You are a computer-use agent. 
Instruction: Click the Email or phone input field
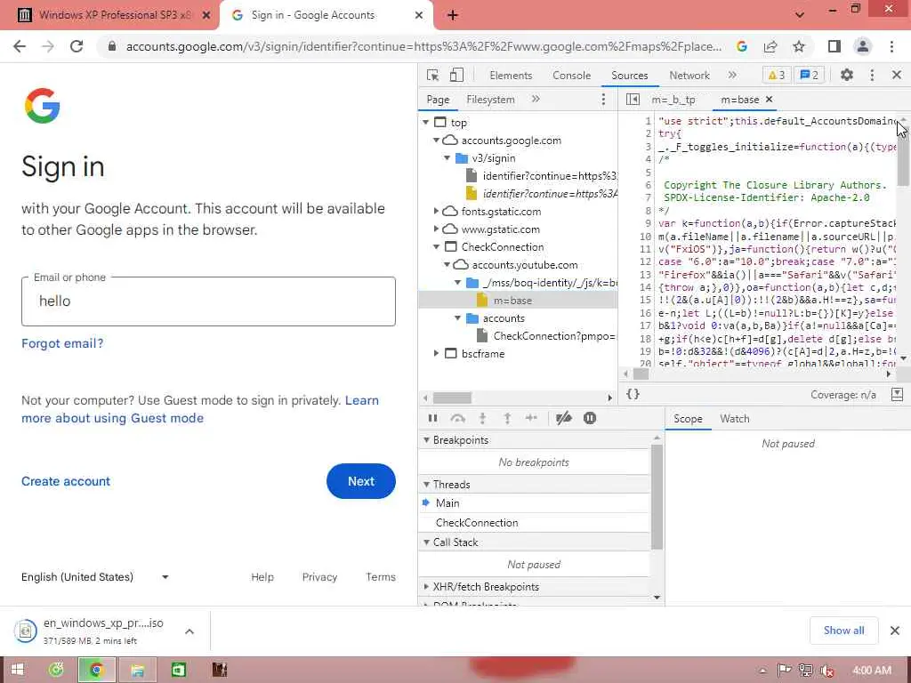click(x=208, y=301)
